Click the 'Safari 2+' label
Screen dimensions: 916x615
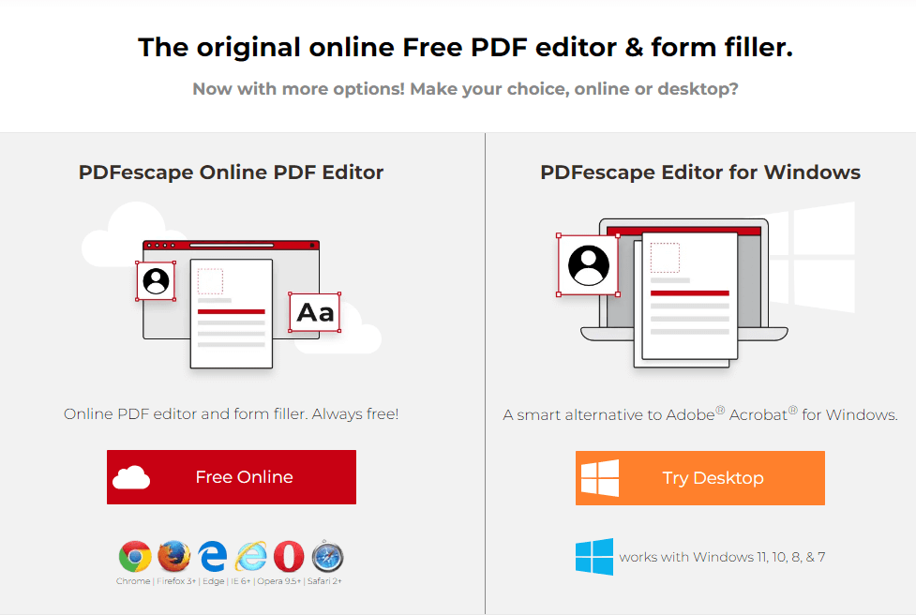[324, 581]
